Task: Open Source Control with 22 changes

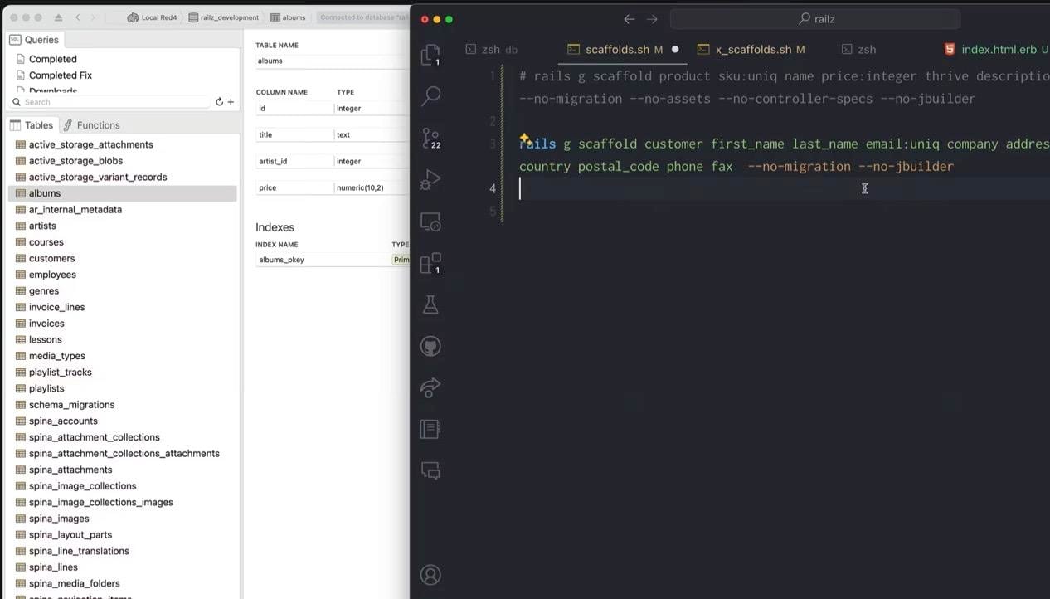Action: 430,138
